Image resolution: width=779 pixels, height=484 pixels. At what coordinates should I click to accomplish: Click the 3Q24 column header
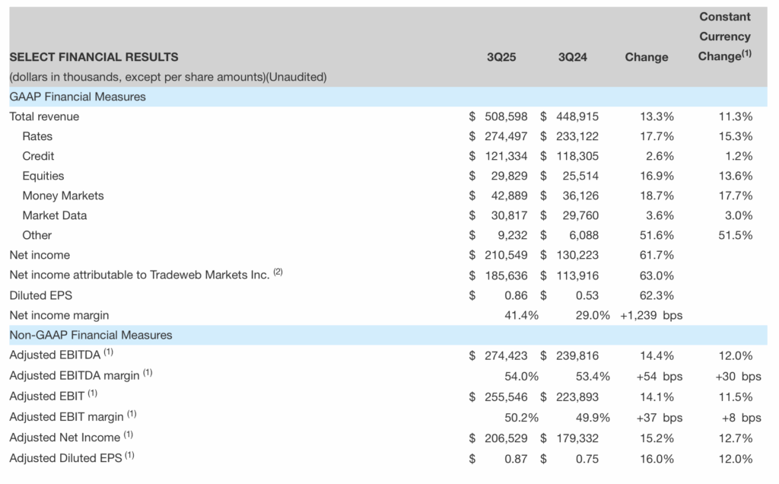pyautogui.click(x=573, y=57)
